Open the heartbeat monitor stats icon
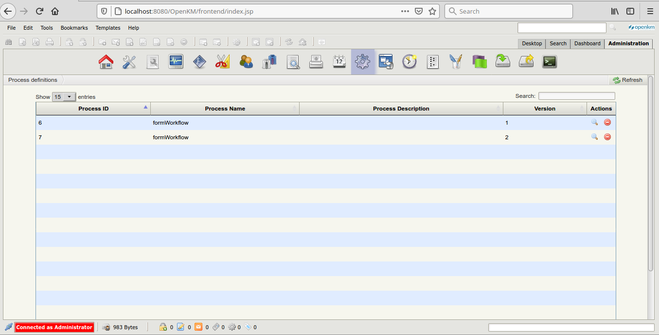 [x=176, y=62]
